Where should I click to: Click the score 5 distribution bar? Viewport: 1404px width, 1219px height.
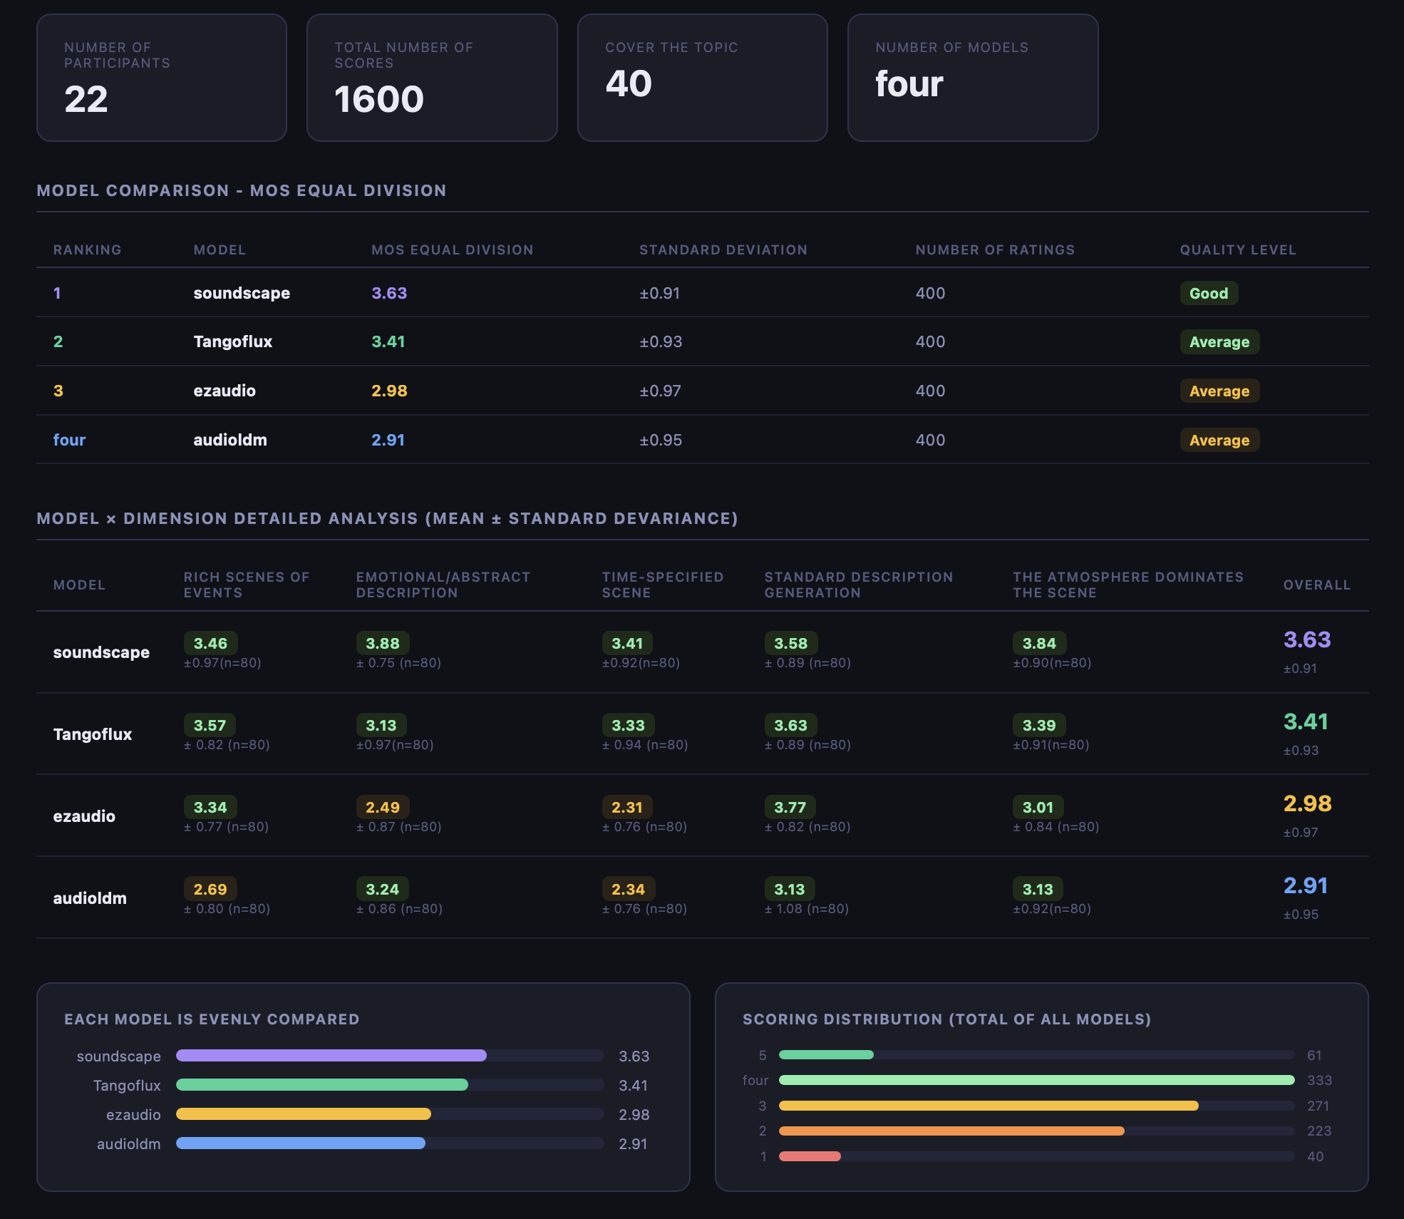(826, 1054)
